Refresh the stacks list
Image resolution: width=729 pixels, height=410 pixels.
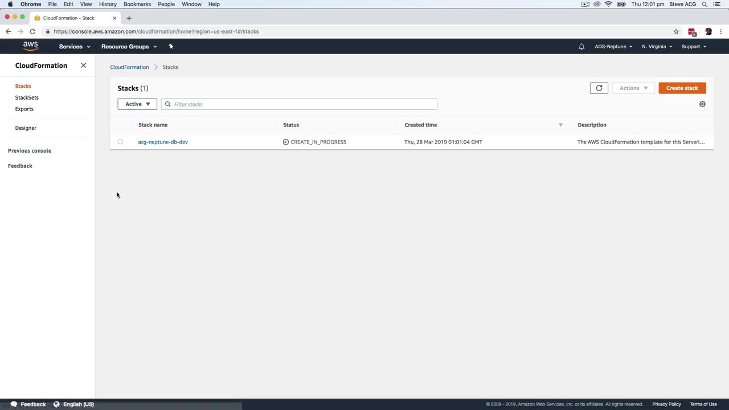tap(599, 88)
